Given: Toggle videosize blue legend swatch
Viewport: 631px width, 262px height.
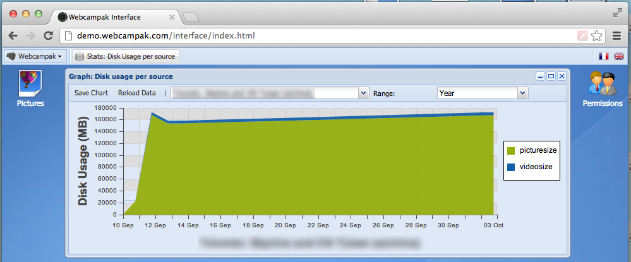Looking at the screenshot, I should pyautogui.click(x=511, y=167).
